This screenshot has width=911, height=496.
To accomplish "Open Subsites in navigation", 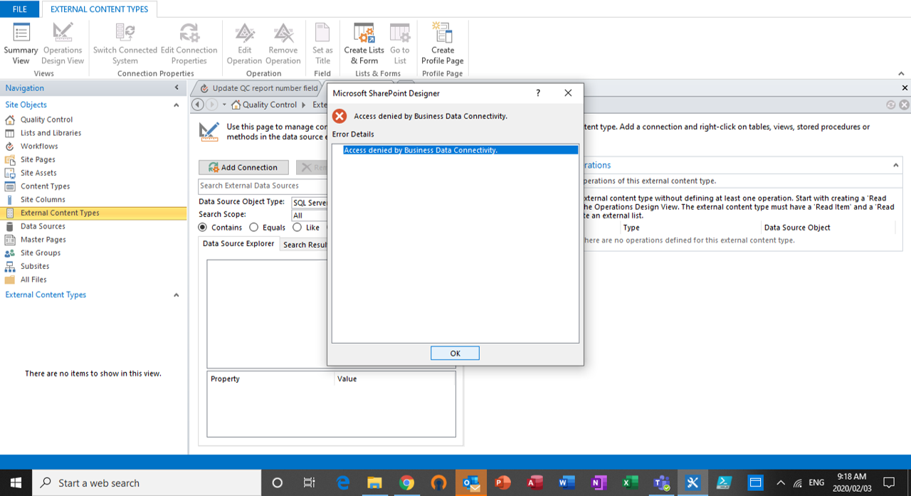I will tap(35, 266).
